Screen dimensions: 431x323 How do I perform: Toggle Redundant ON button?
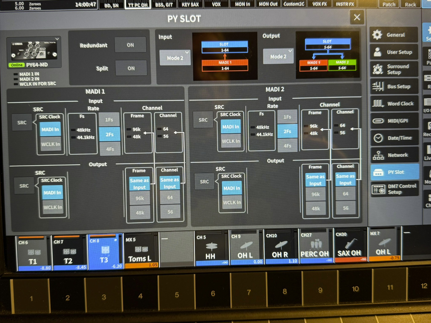130,45
